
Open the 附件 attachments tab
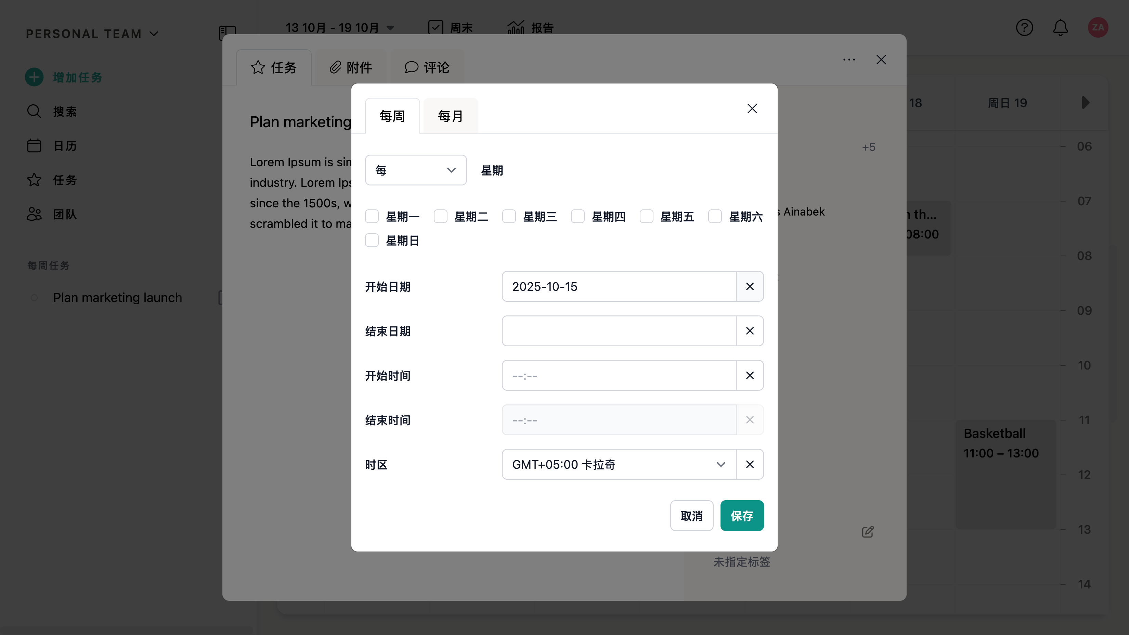351,67
